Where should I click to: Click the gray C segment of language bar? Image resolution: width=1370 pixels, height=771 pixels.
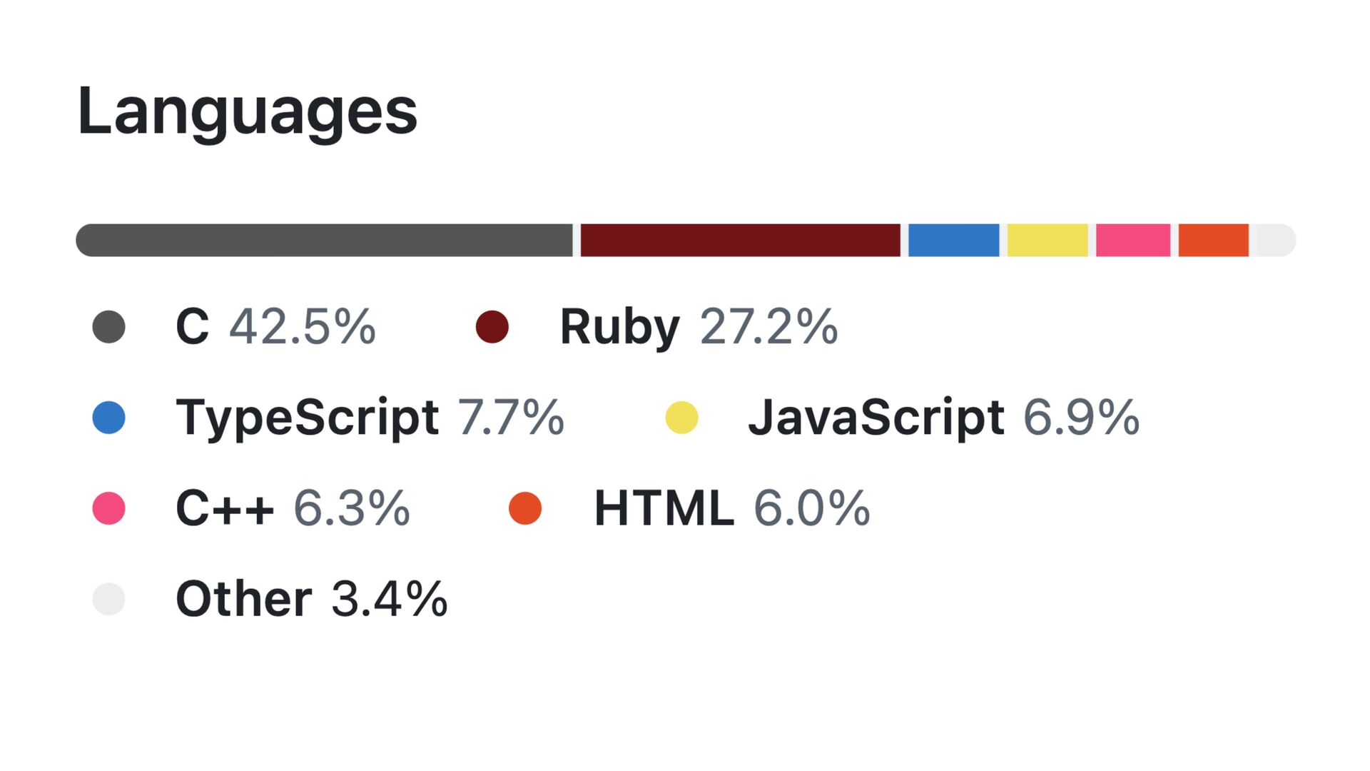coord(325,240)
